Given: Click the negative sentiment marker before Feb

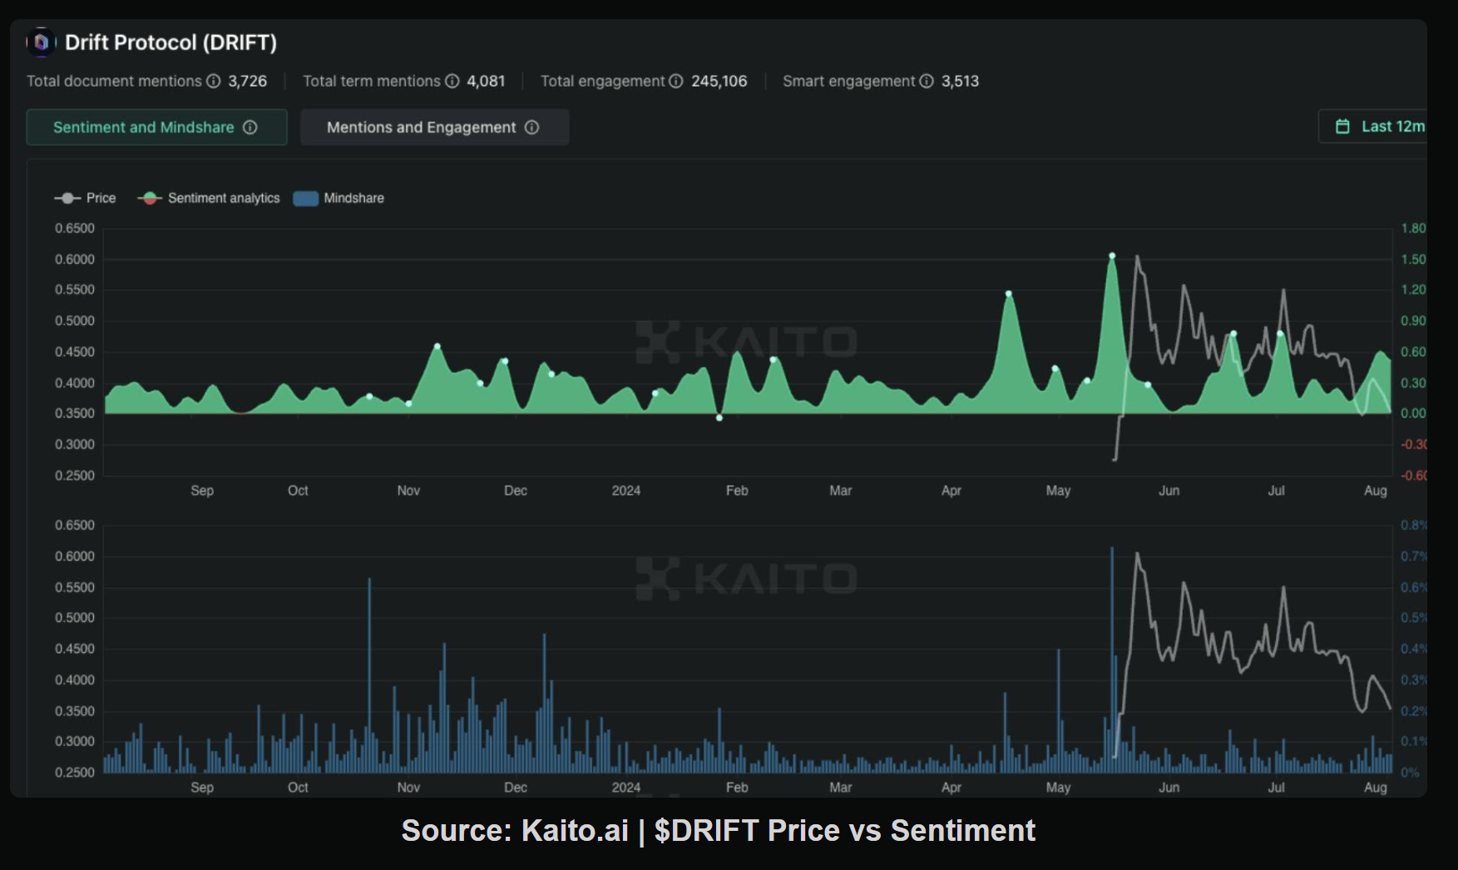Looking at the screenshot, I should click(x=719, y=418).
